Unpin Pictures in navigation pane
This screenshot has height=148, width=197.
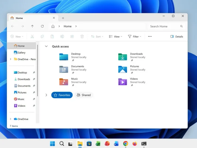34,93
